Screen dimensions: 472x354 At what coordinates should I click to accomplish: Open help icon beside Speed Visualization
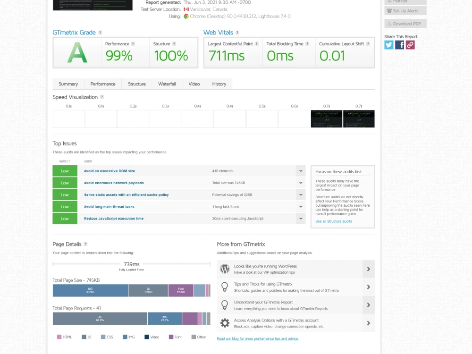coord(102,97)
